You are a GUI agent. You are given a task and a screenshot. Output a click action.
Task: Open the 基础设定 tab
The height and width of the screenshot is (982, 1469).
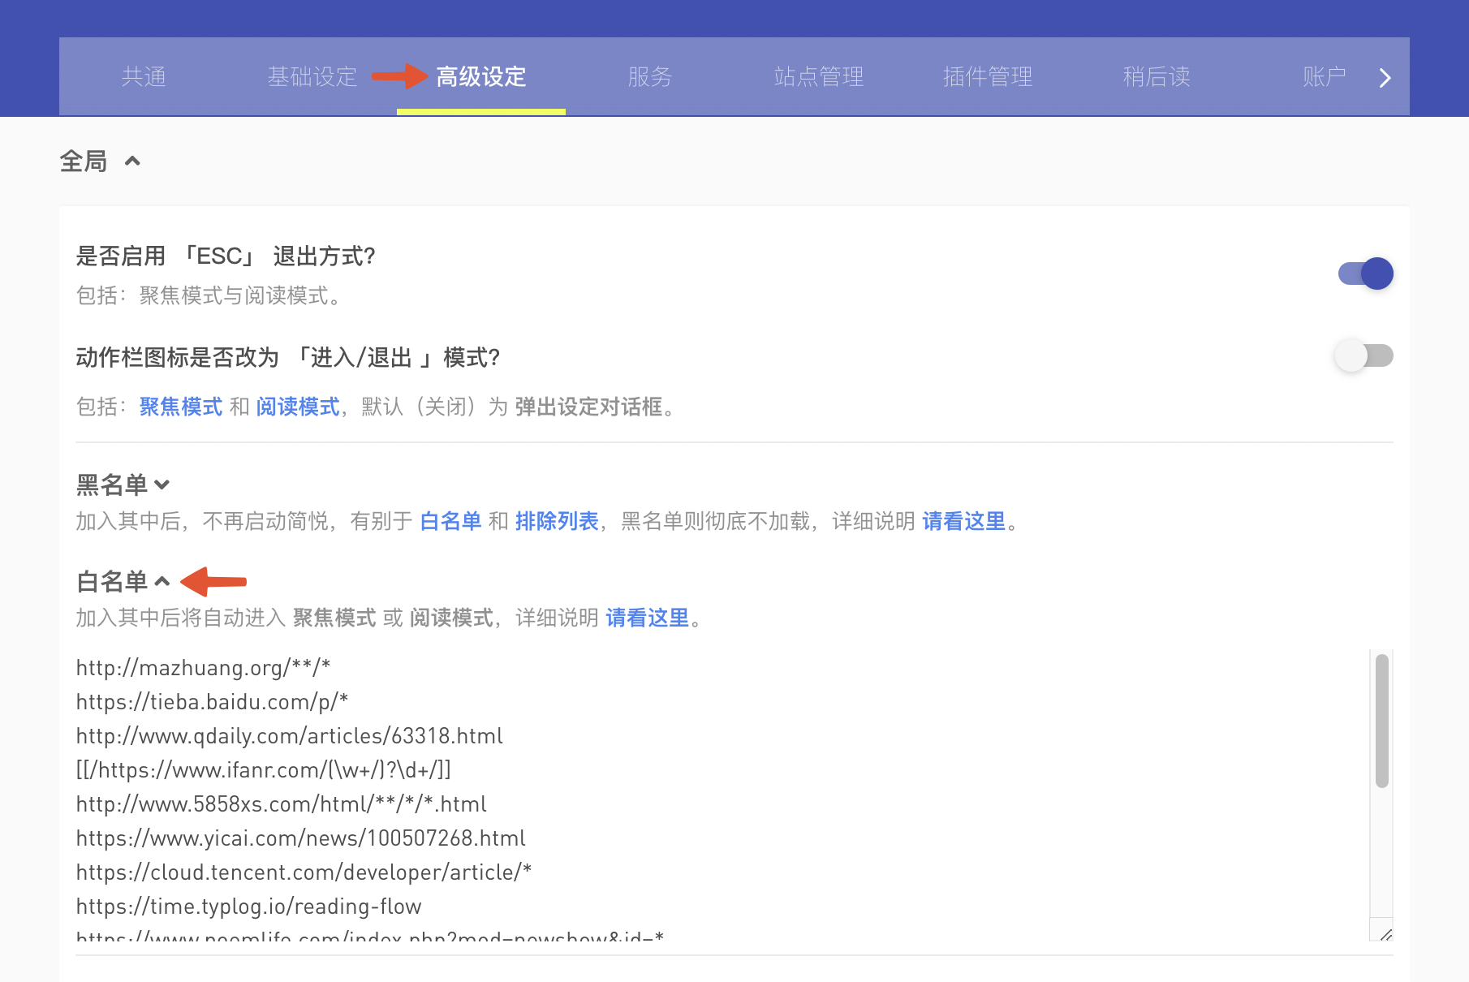point(312,77)
